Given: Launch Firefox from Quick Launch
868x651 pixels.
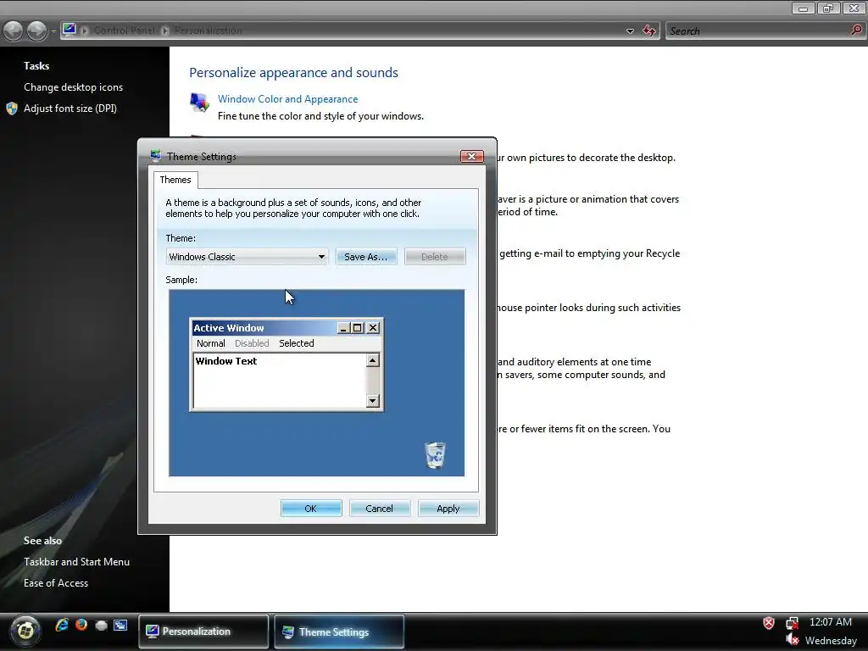Looking at the screenshot, I should (81, 625).
